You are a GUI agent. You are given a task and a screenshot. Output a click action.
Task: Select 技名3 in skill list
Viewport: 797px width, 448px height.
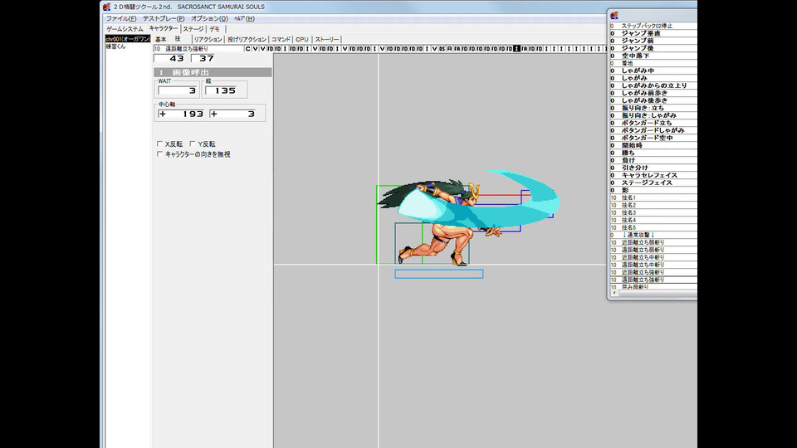(x=653, y=212)
